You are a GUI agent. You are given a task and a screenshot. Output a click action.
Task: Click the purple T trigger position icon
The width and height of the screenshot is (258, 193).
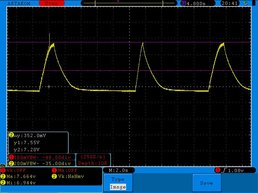click(x=184, y=3)
